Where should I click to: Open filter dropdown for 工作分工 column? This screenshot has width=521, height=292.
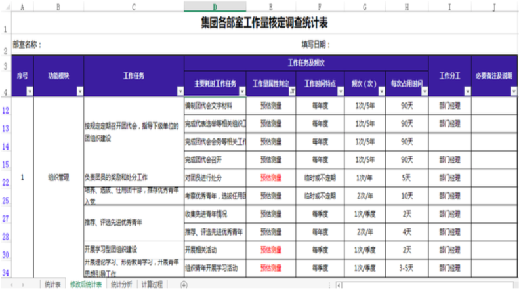[467, 92]
